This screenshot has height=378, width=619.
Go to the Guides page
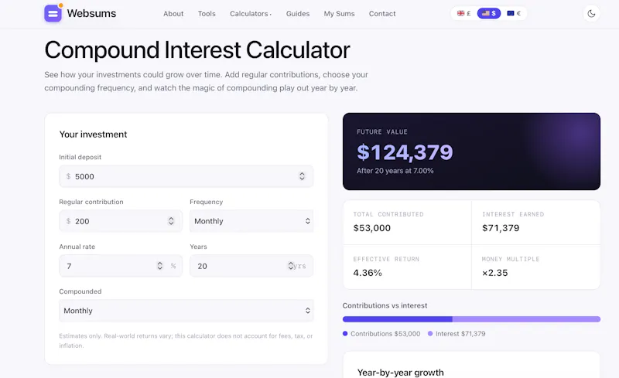coord(298,14)
